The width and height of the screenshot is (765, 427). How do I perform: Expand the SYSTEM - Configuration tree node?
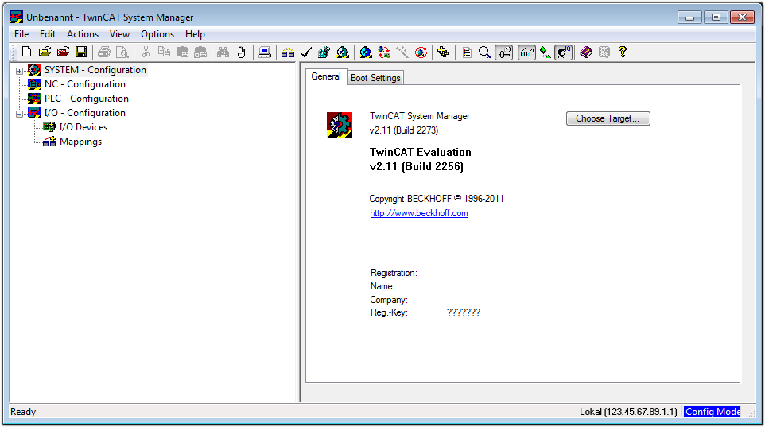point(20,71)
